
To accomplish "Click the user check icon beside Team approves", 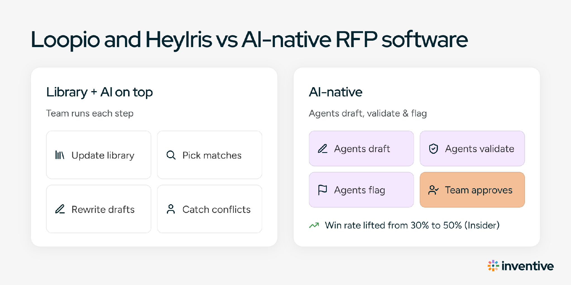I will click(x=433, y=190).
